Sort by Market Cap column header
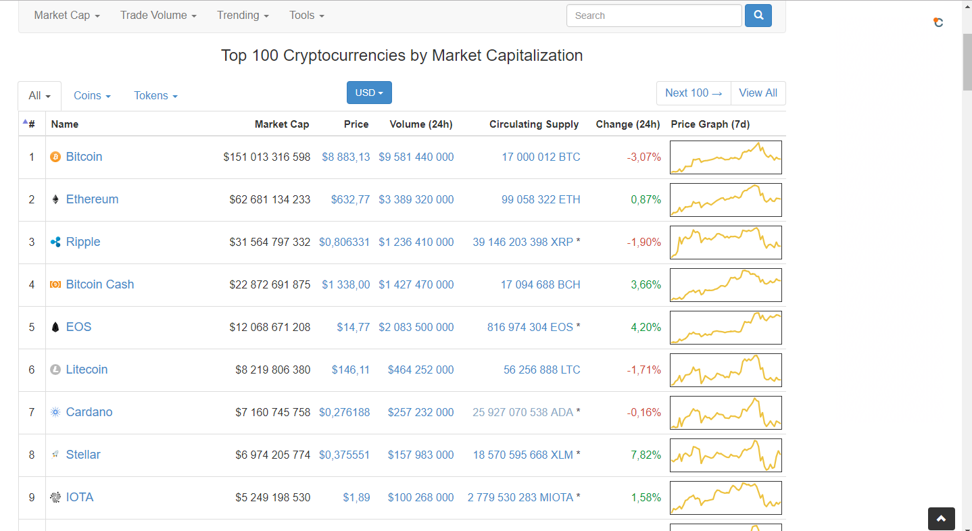The height and width of the screenshot is (531, 972). click(x=282, y=124)
